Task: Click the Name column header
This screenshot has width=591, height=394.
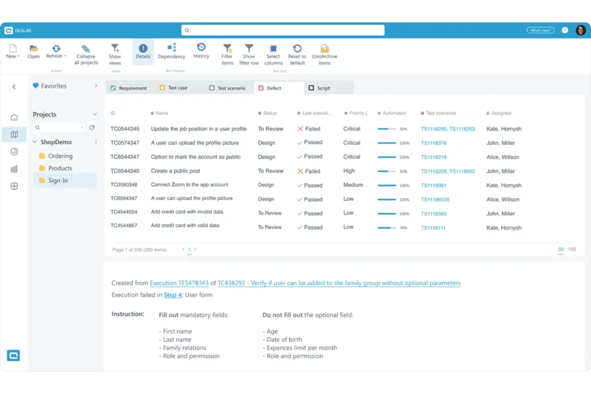Action: (x=159, y=113)
